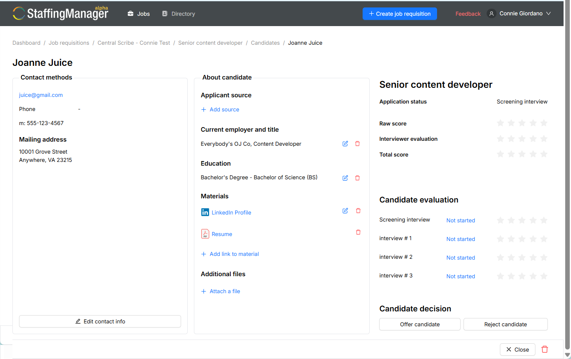Click the StaffingManager logo
This screenshot has width=571, height=359.
(x=60, y=13)
